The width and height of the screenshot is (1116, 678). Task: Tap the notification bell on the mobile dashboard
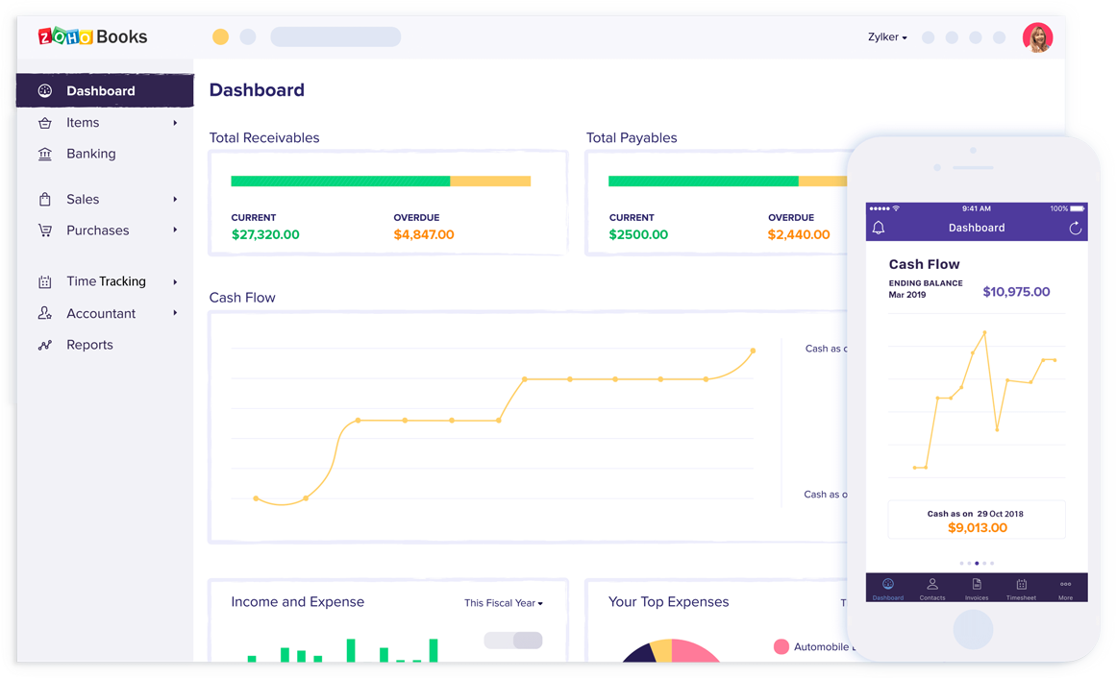point(878,227)
